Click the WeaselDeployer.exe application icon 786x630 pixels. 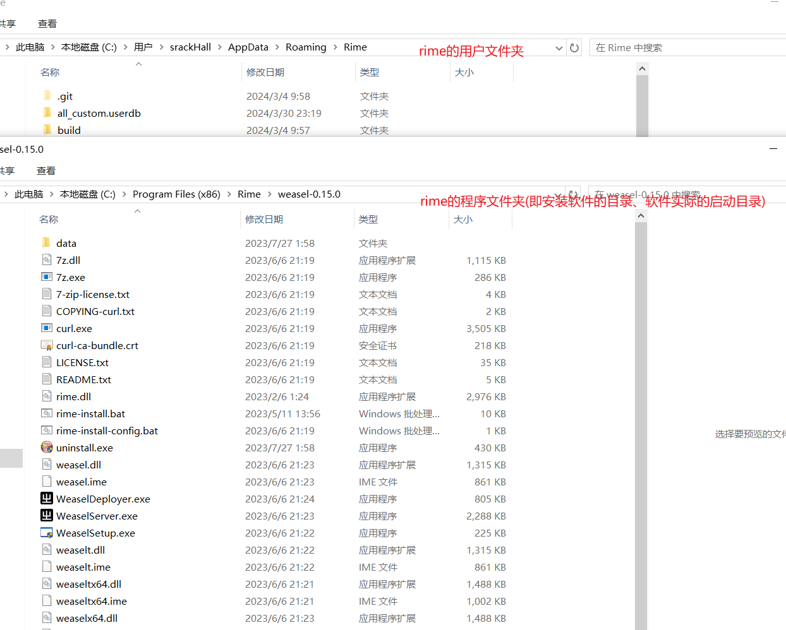47,499
